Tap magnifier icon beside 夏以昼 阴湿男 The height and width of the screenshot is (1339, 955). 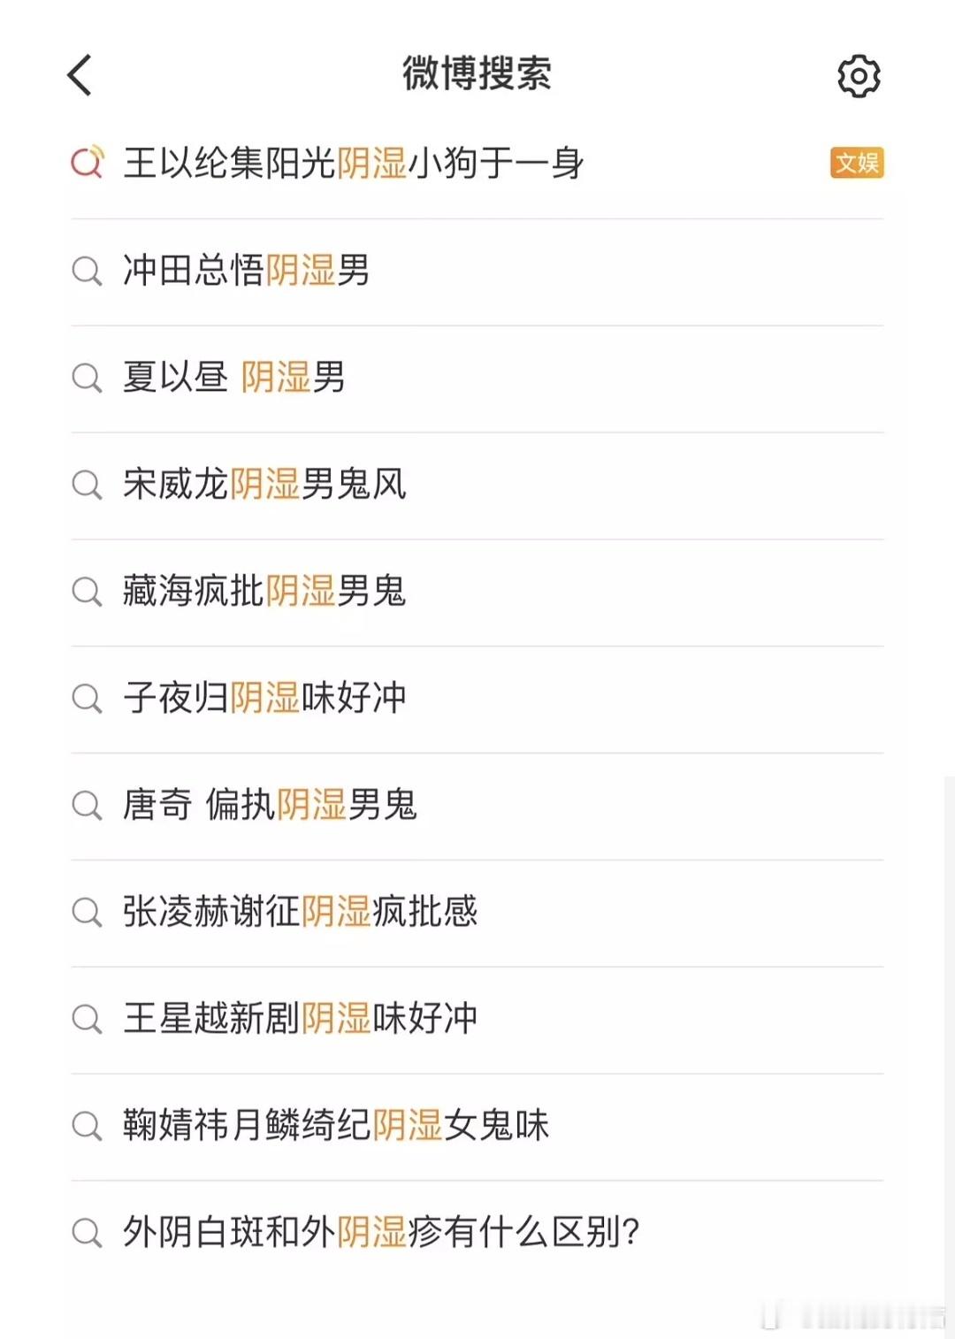87,378
